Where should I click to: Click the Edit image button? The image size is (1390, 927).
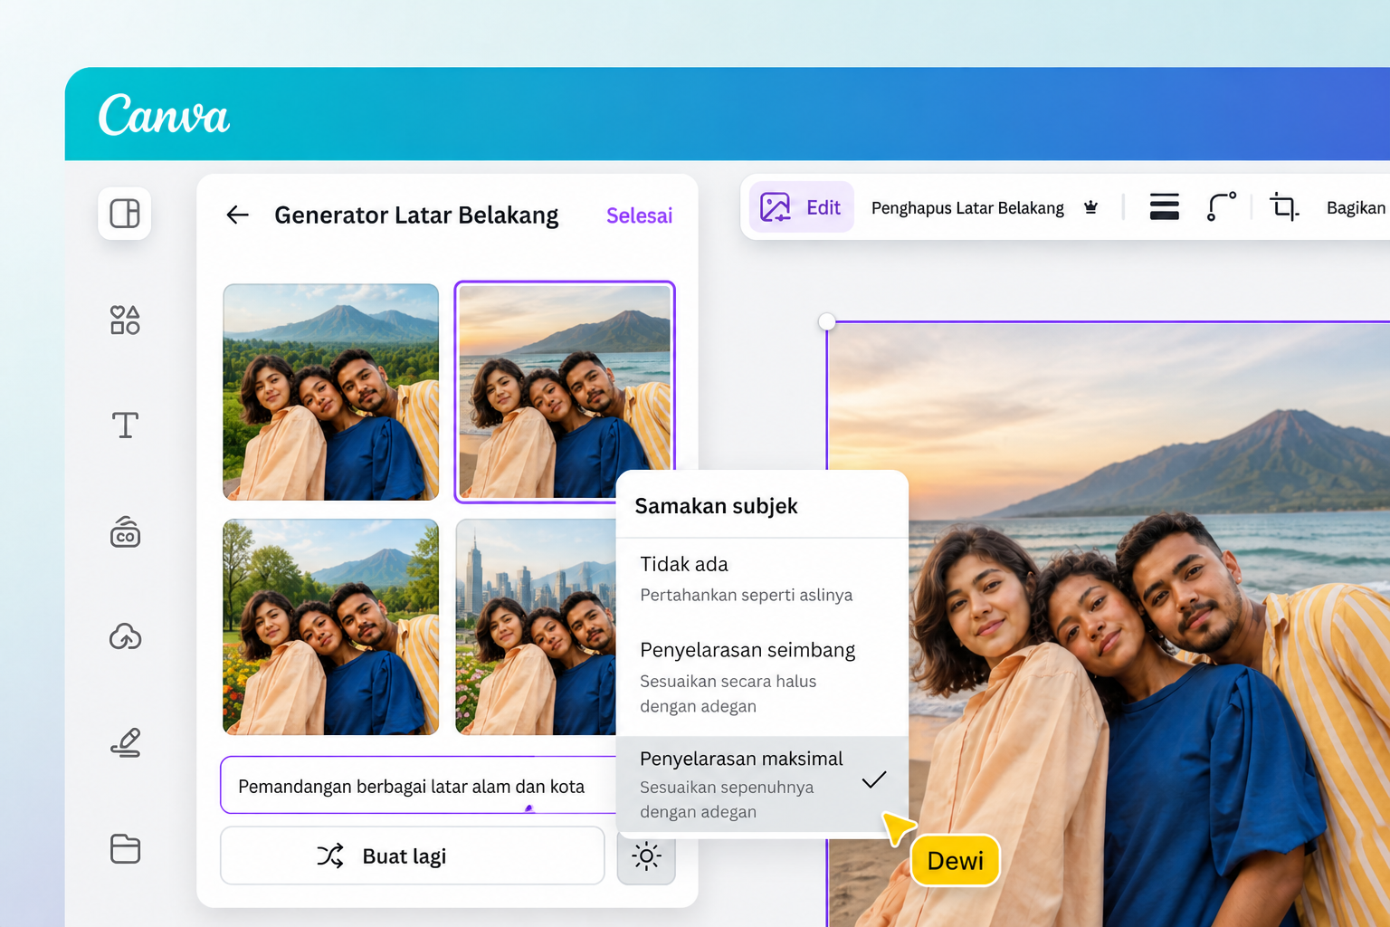[x=801, y=207]
